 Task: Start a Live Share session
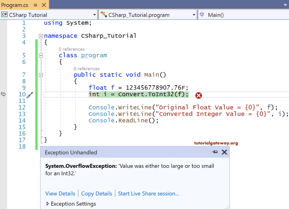coord(148,193)
